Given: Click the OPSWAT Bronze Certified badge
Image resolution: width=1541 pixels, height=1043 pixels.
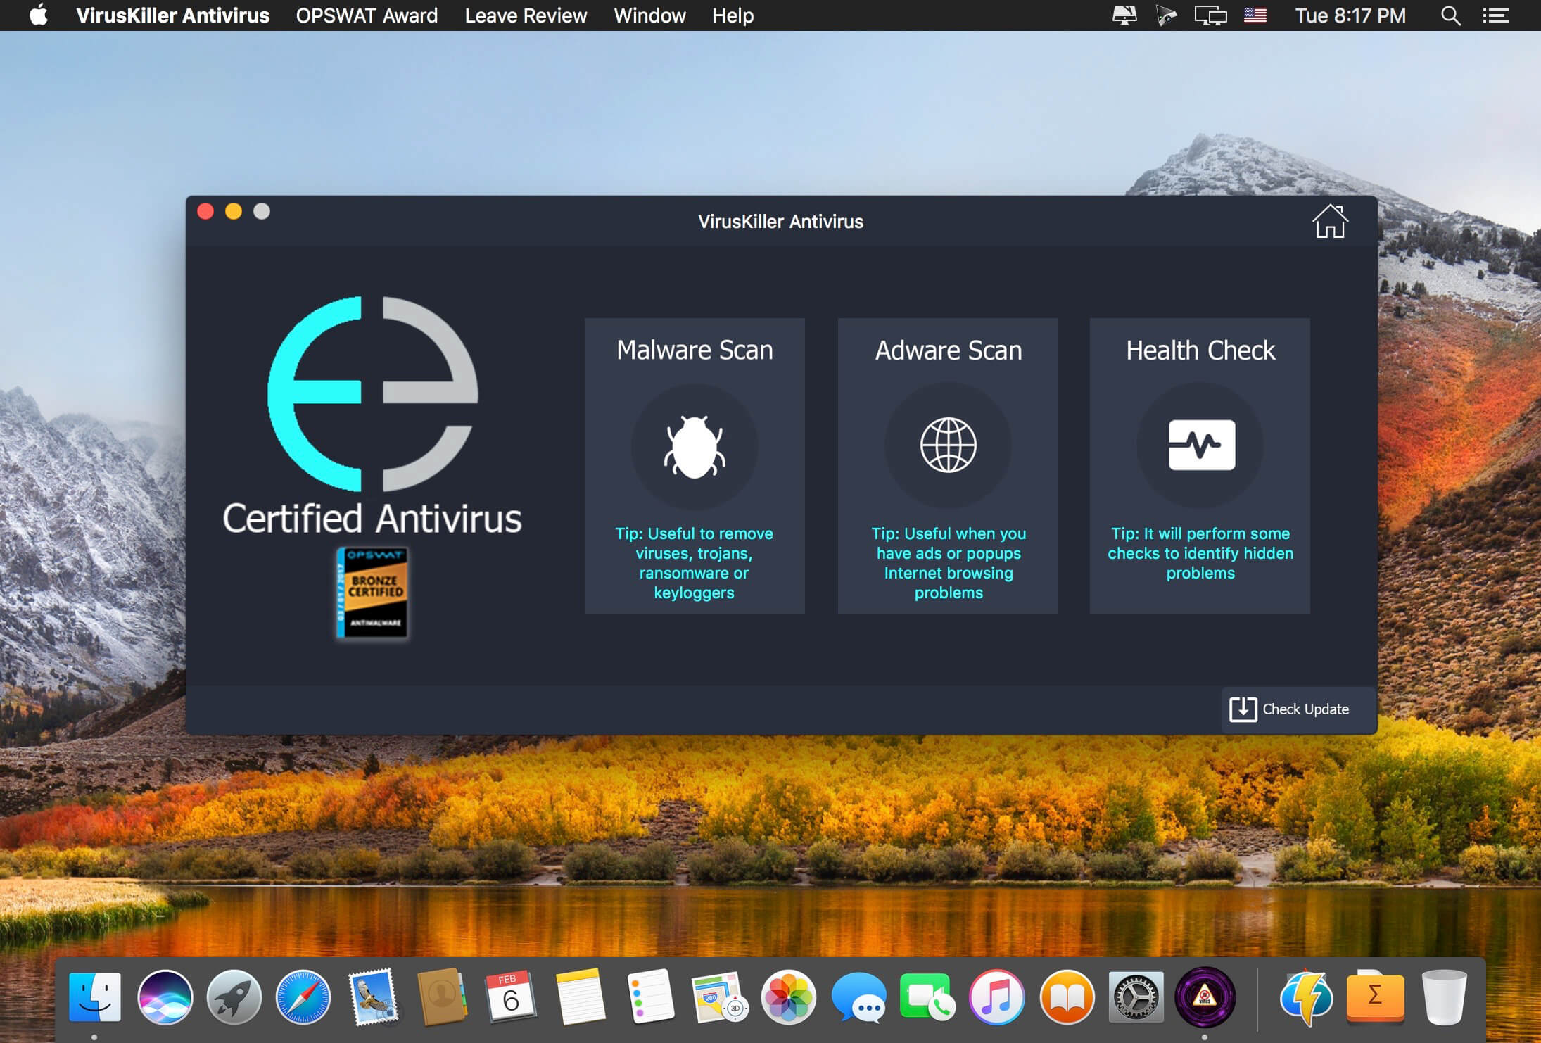Looking at the screenshot, I should click(x=372, y=593).
